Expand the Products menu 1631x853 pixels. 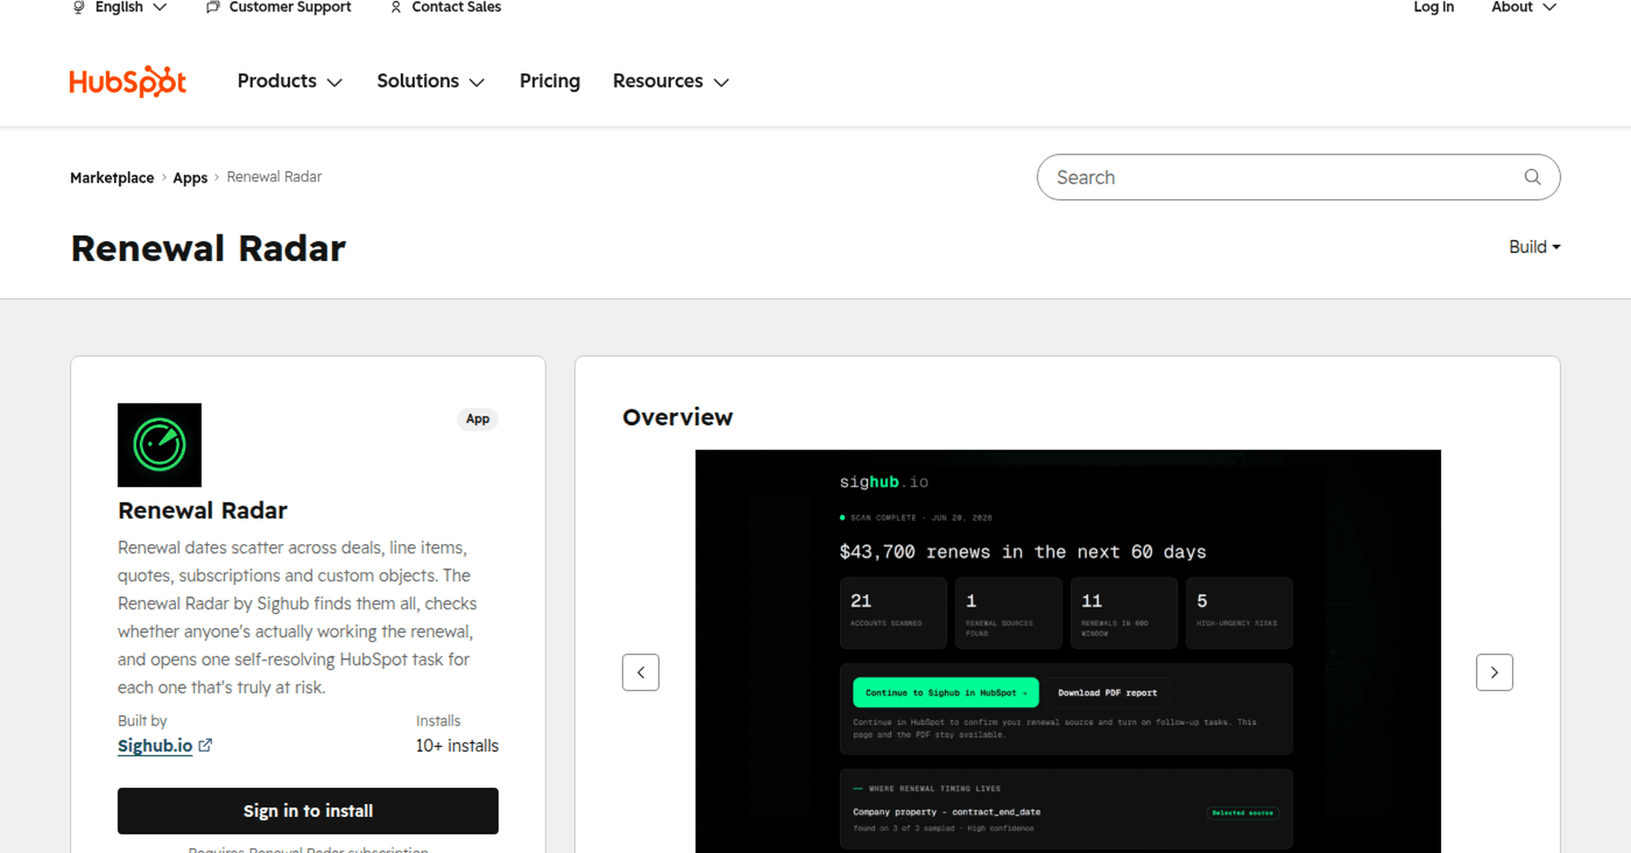coord(290,82)
